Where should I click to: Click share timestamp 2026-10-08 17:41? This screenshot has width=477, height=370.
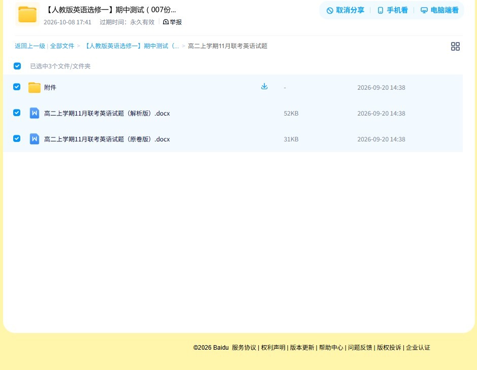coord(67,22)
